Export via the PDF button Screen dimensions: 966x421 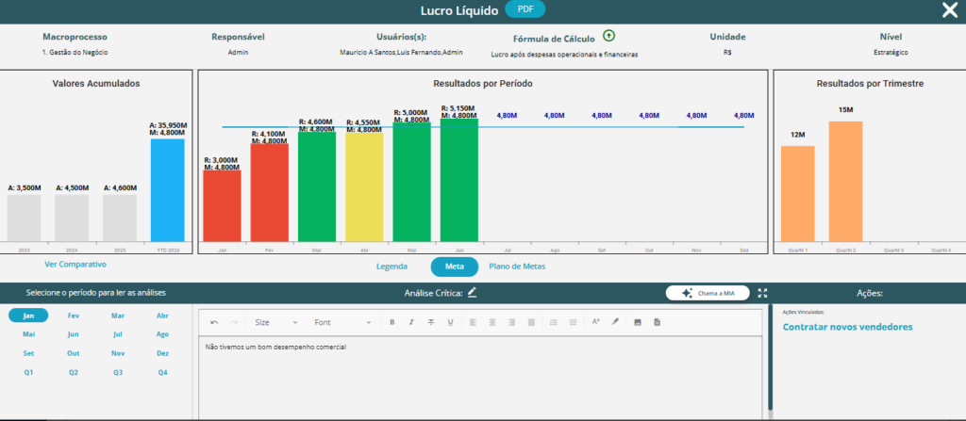525,9
